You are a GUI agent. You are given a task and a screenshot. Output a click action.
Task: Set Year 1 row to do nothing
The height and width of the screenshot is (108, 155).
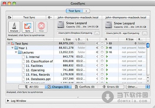102,48
